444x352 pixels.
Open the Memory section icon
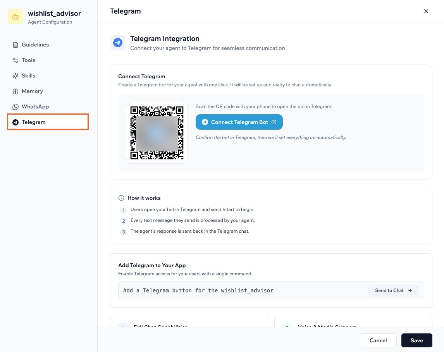point(15,91)
